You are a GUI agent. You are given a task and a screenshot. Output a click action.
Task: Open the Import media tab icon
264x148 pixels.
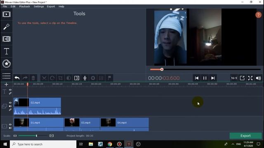(x=7, y=14)
